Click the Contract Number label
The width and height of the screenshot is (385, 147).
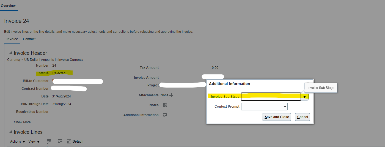[35, 89]
